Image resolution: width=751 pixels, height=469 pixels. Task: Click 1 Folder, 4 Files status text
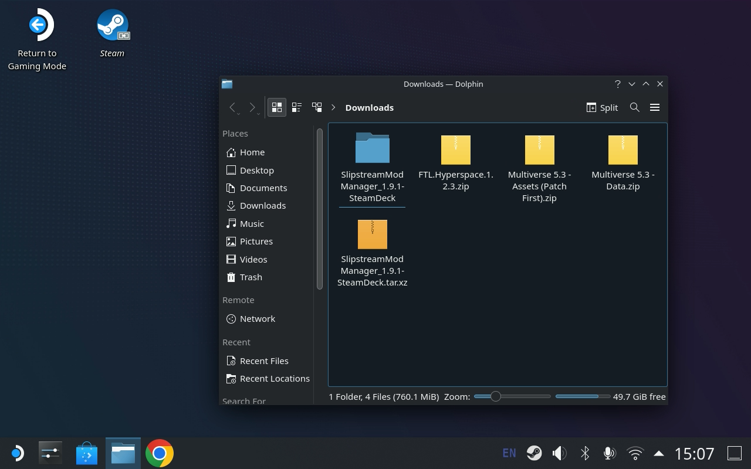(384, 396)
